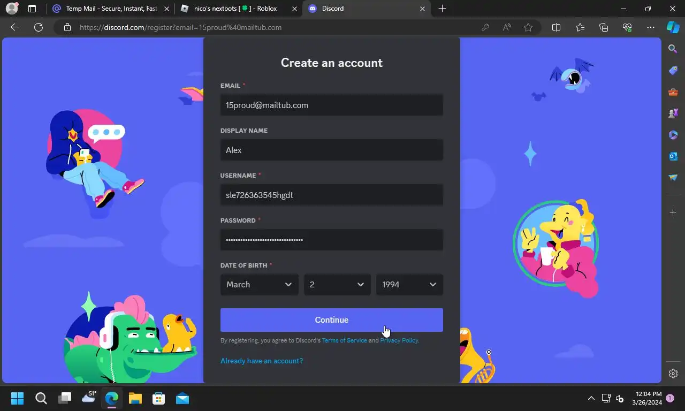Open the password manager key icon
This screenshot has height=411, width=685.
485,27
